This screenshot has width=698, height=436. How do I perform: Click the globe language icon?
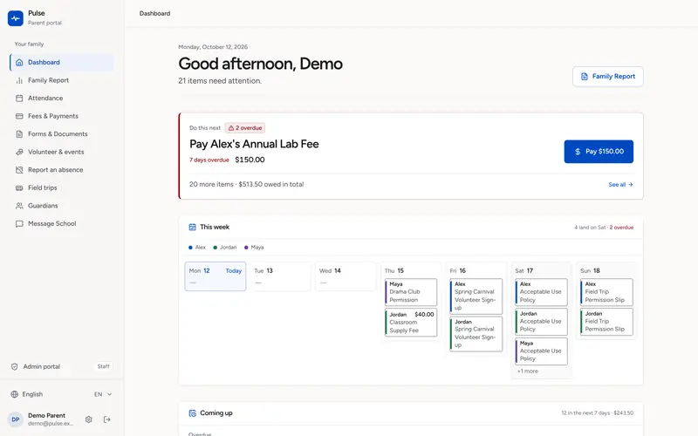(x=14, y=394)
